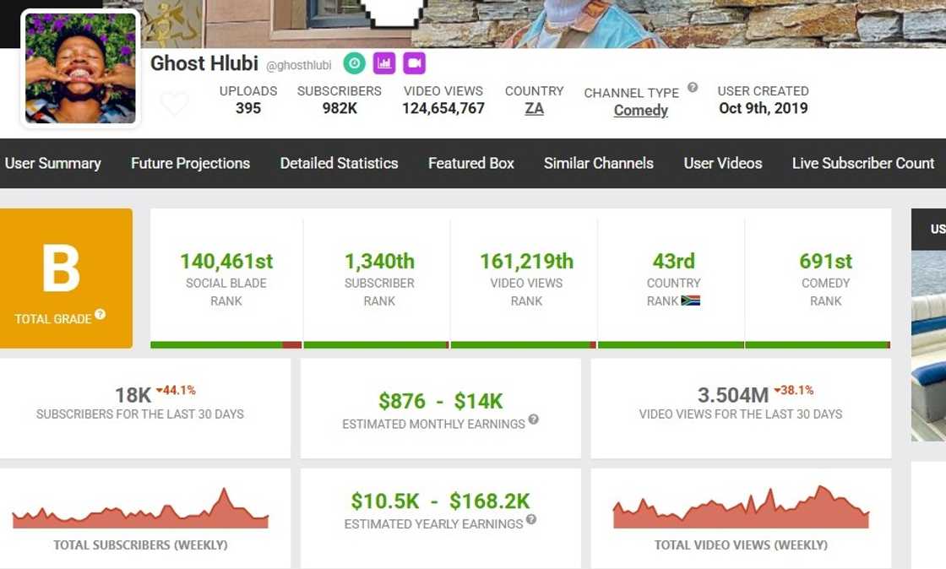Viewport: 946px width, 569px height.
Task: Click the Total Grade question mark icon
Action: (x=100, y=314)
